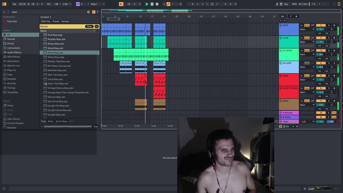Image resolution: width=343 pixels, height=193 pixels.
Task: Unfold the ACID track
Action: (281, 76)
